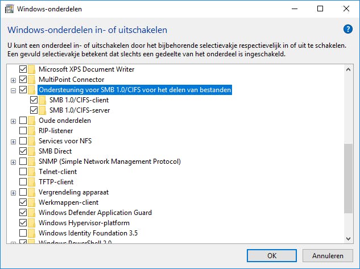Click the folder icon next to RIP-listener
Image resolution: width=360 pixels, height=269 pixels.
(x=32, y=131)
